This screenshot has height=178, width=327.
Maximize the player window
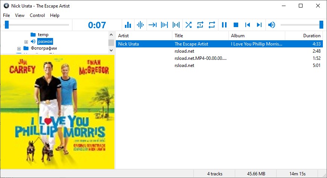(x=301, y=6)
